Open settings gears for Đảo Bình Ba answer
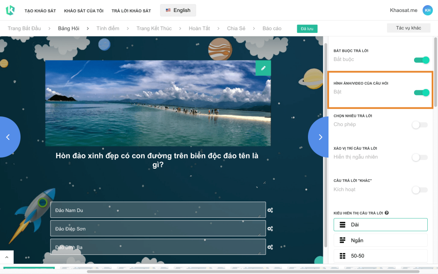438x274 pixels. click(270, 247)
